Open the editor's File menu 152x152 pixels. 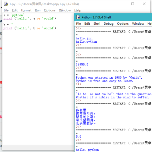click(6, 10)
